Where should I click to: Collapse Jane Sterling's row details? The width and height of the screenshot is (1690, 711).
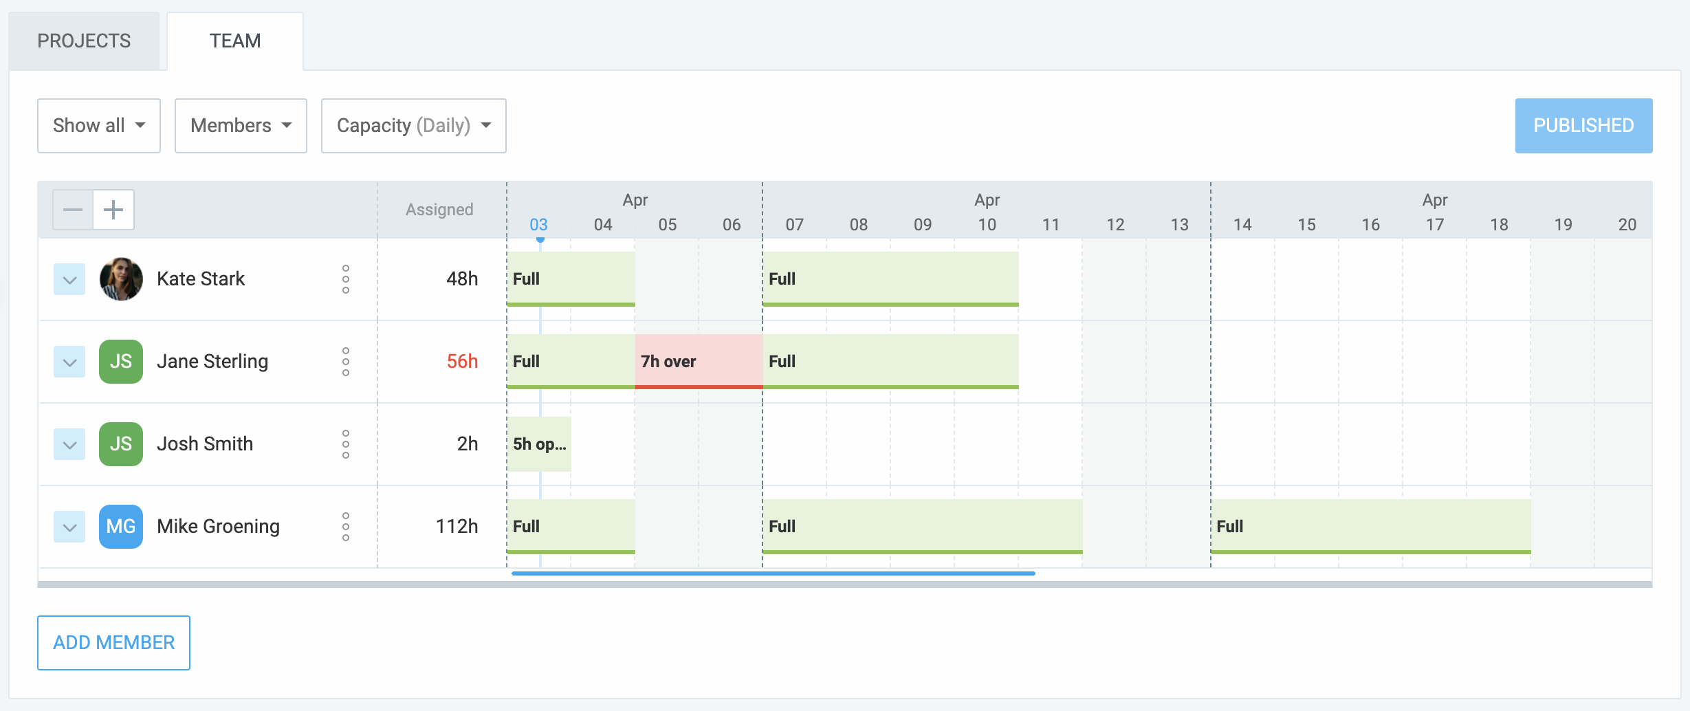tap(69, 361)
